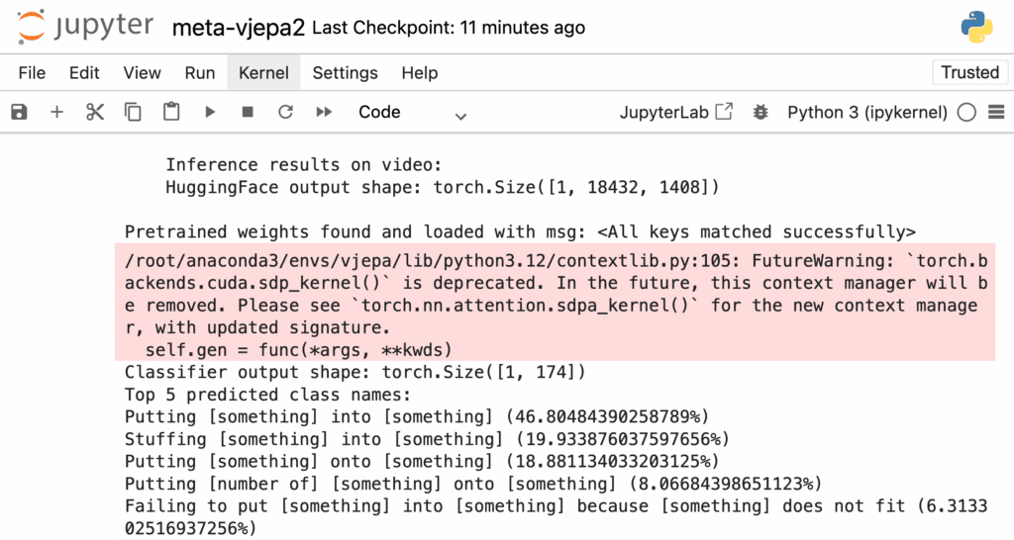Viewport: 1014px width, 540px height.
Task: Open the Settings menu
Action: (346, 73)
